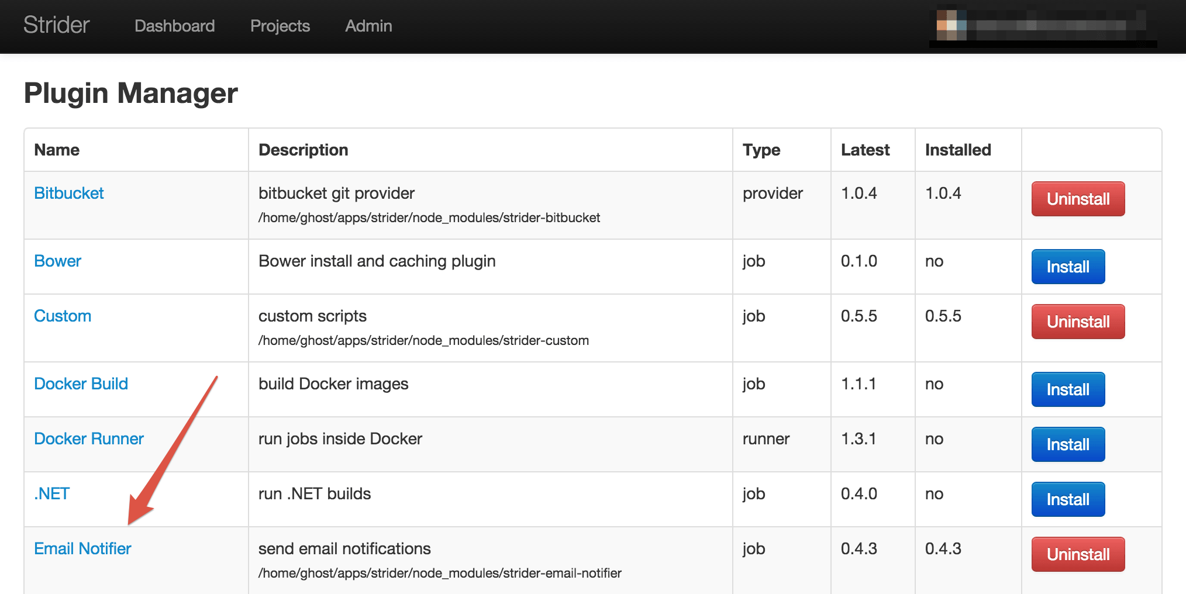Click the Plugin Manager page heading

tap(131, 94)
